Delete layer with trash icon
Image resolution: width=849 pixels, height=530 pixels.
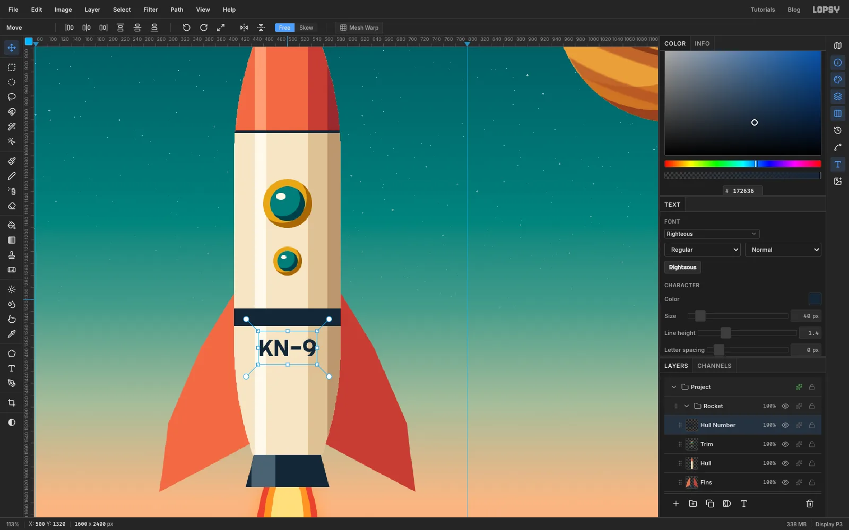point(810,503)
